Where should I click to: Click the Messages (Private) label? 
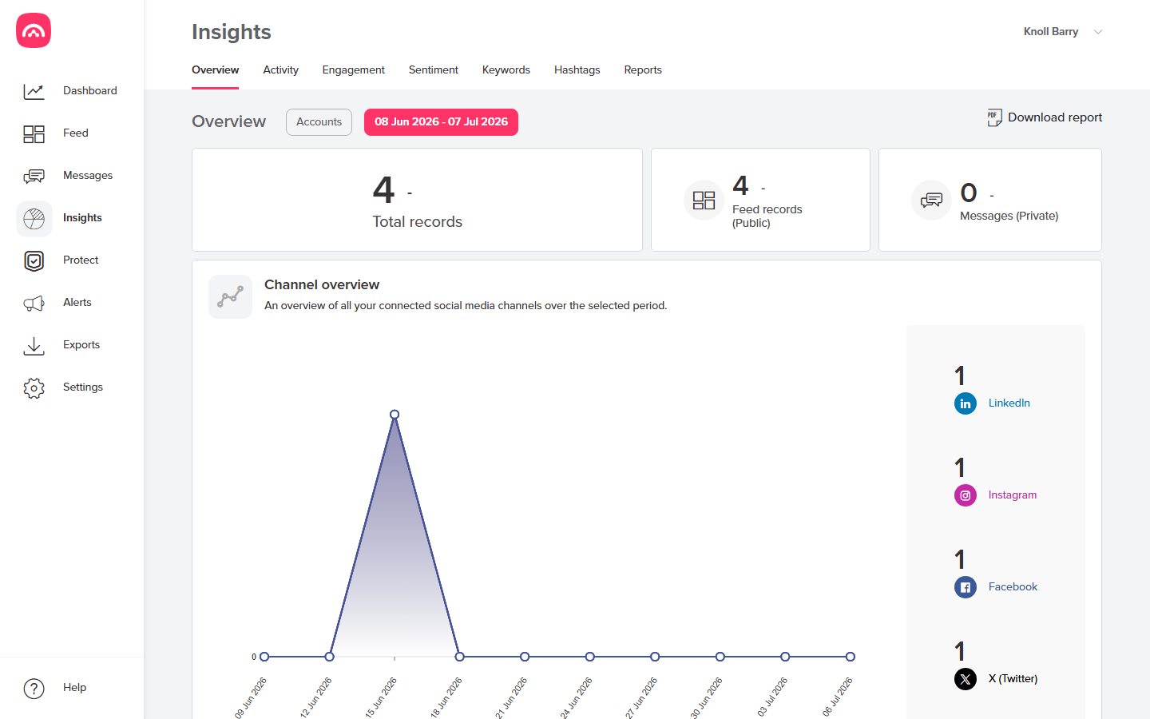click(x=1009, y=216)
